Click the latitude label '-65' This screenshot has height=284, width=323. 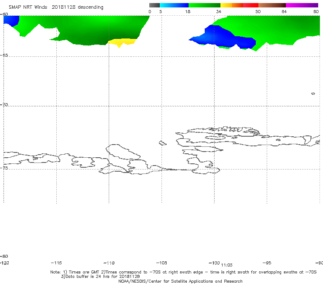(4, 55)
